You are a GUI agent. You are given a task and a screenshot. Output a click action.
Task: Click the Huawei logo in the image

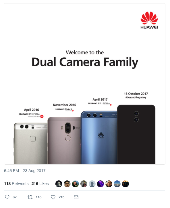click(149, 20)
